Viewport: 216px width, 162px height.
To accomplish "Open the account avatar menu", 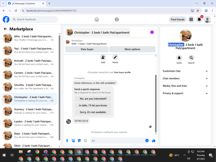I will click(207, 19).
